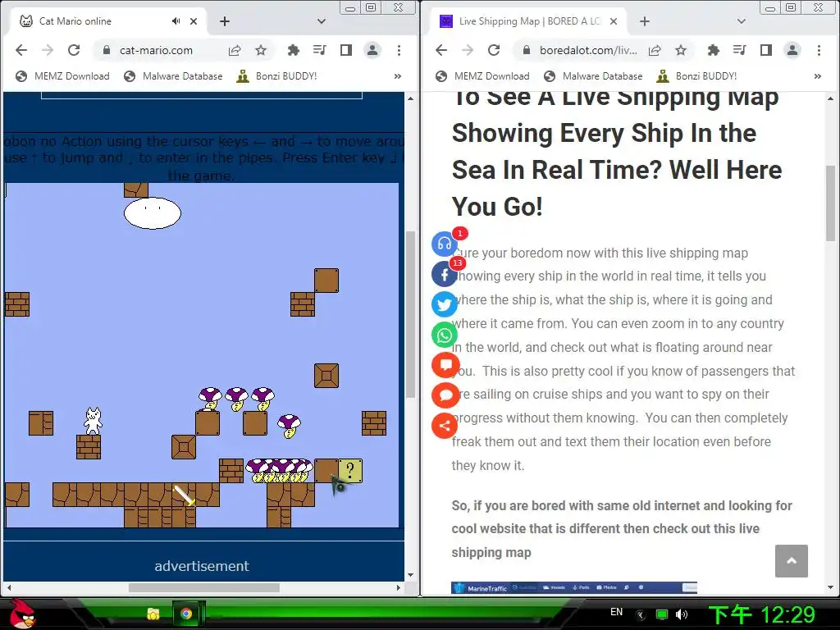This screenshot has height=630, width=840.
Task: Open extensions puzzle icon in Cat Mario window
Action: pyautogui.click(x=293, y=50)
